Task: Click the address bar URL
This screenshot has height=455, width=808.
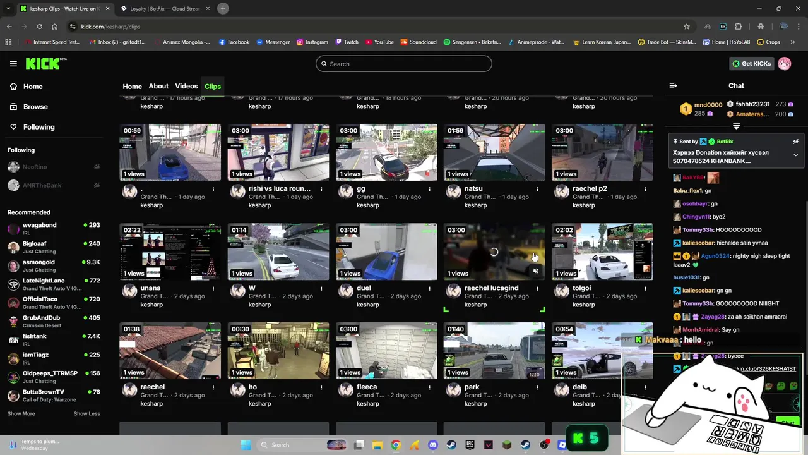Action: (110, 27)
